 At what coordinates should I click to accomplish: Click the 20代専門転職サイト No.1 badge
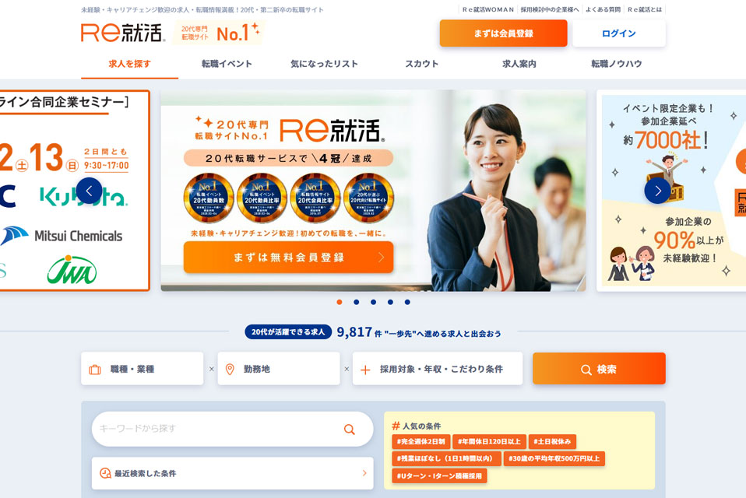[217, 33]
